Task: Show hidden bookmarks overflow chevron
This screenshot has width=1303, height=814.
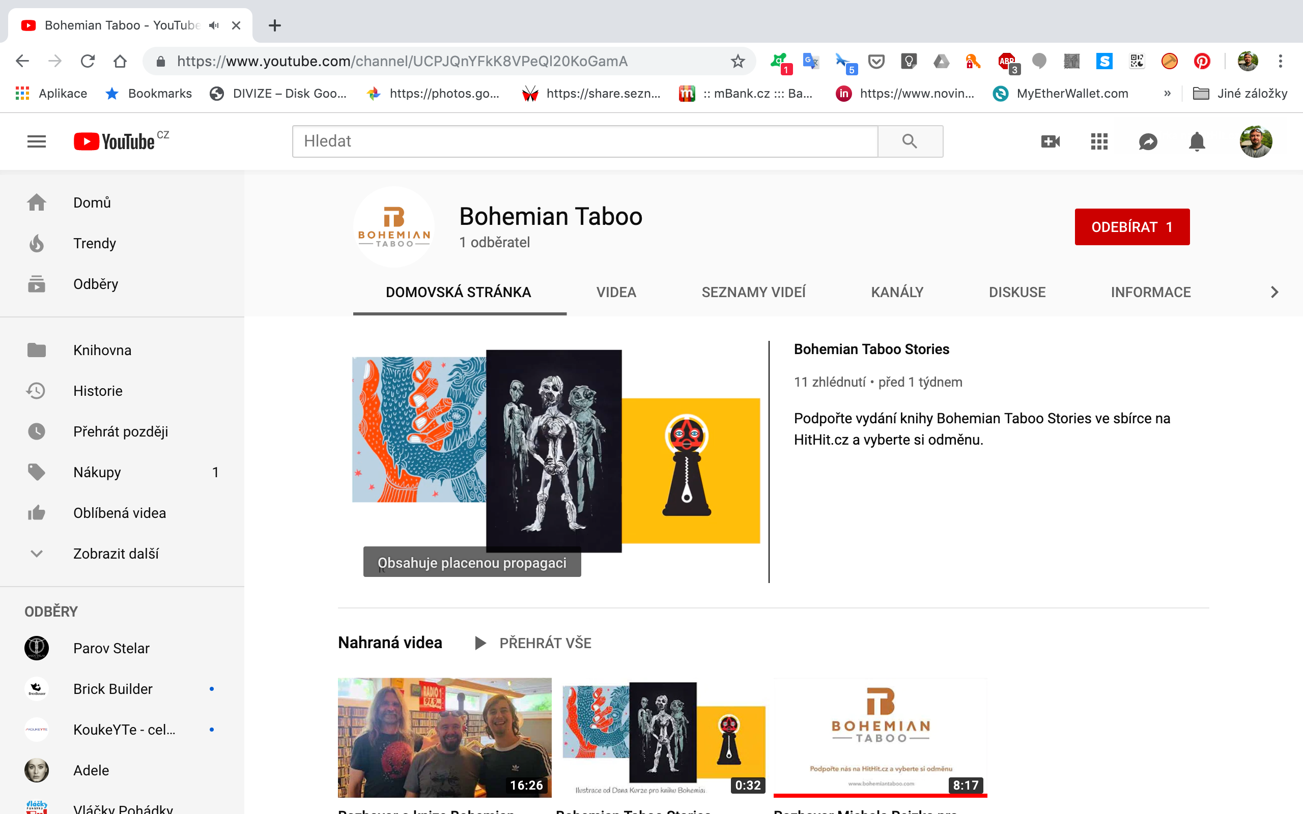Action: [1167, 94]
